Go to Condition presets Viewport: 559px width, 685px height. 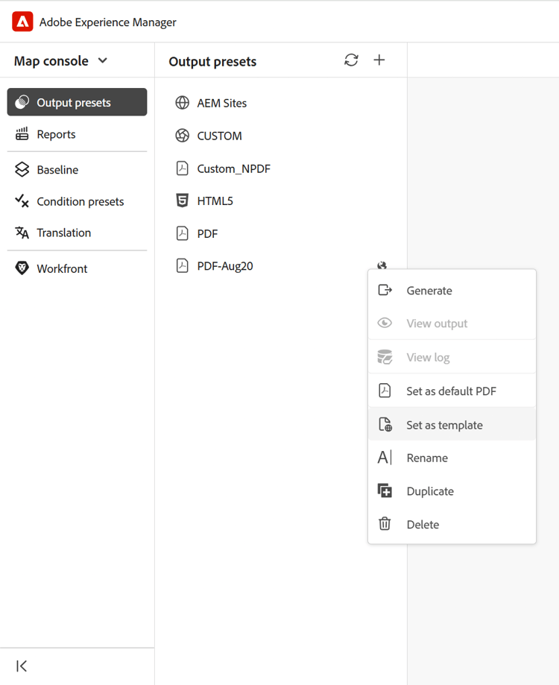[77, 201]
